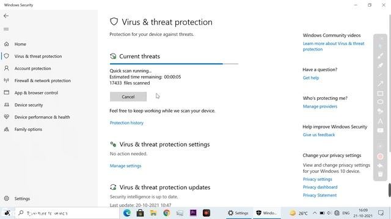Click the taskbar search box
The height and width of the screenshot is (219, 391).
[67, 213]
